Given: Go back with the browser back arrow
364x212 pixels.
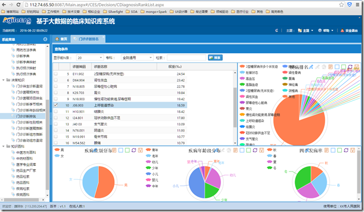Looking at the screenshot, I should pyautogui.click(x=4, y=5).
